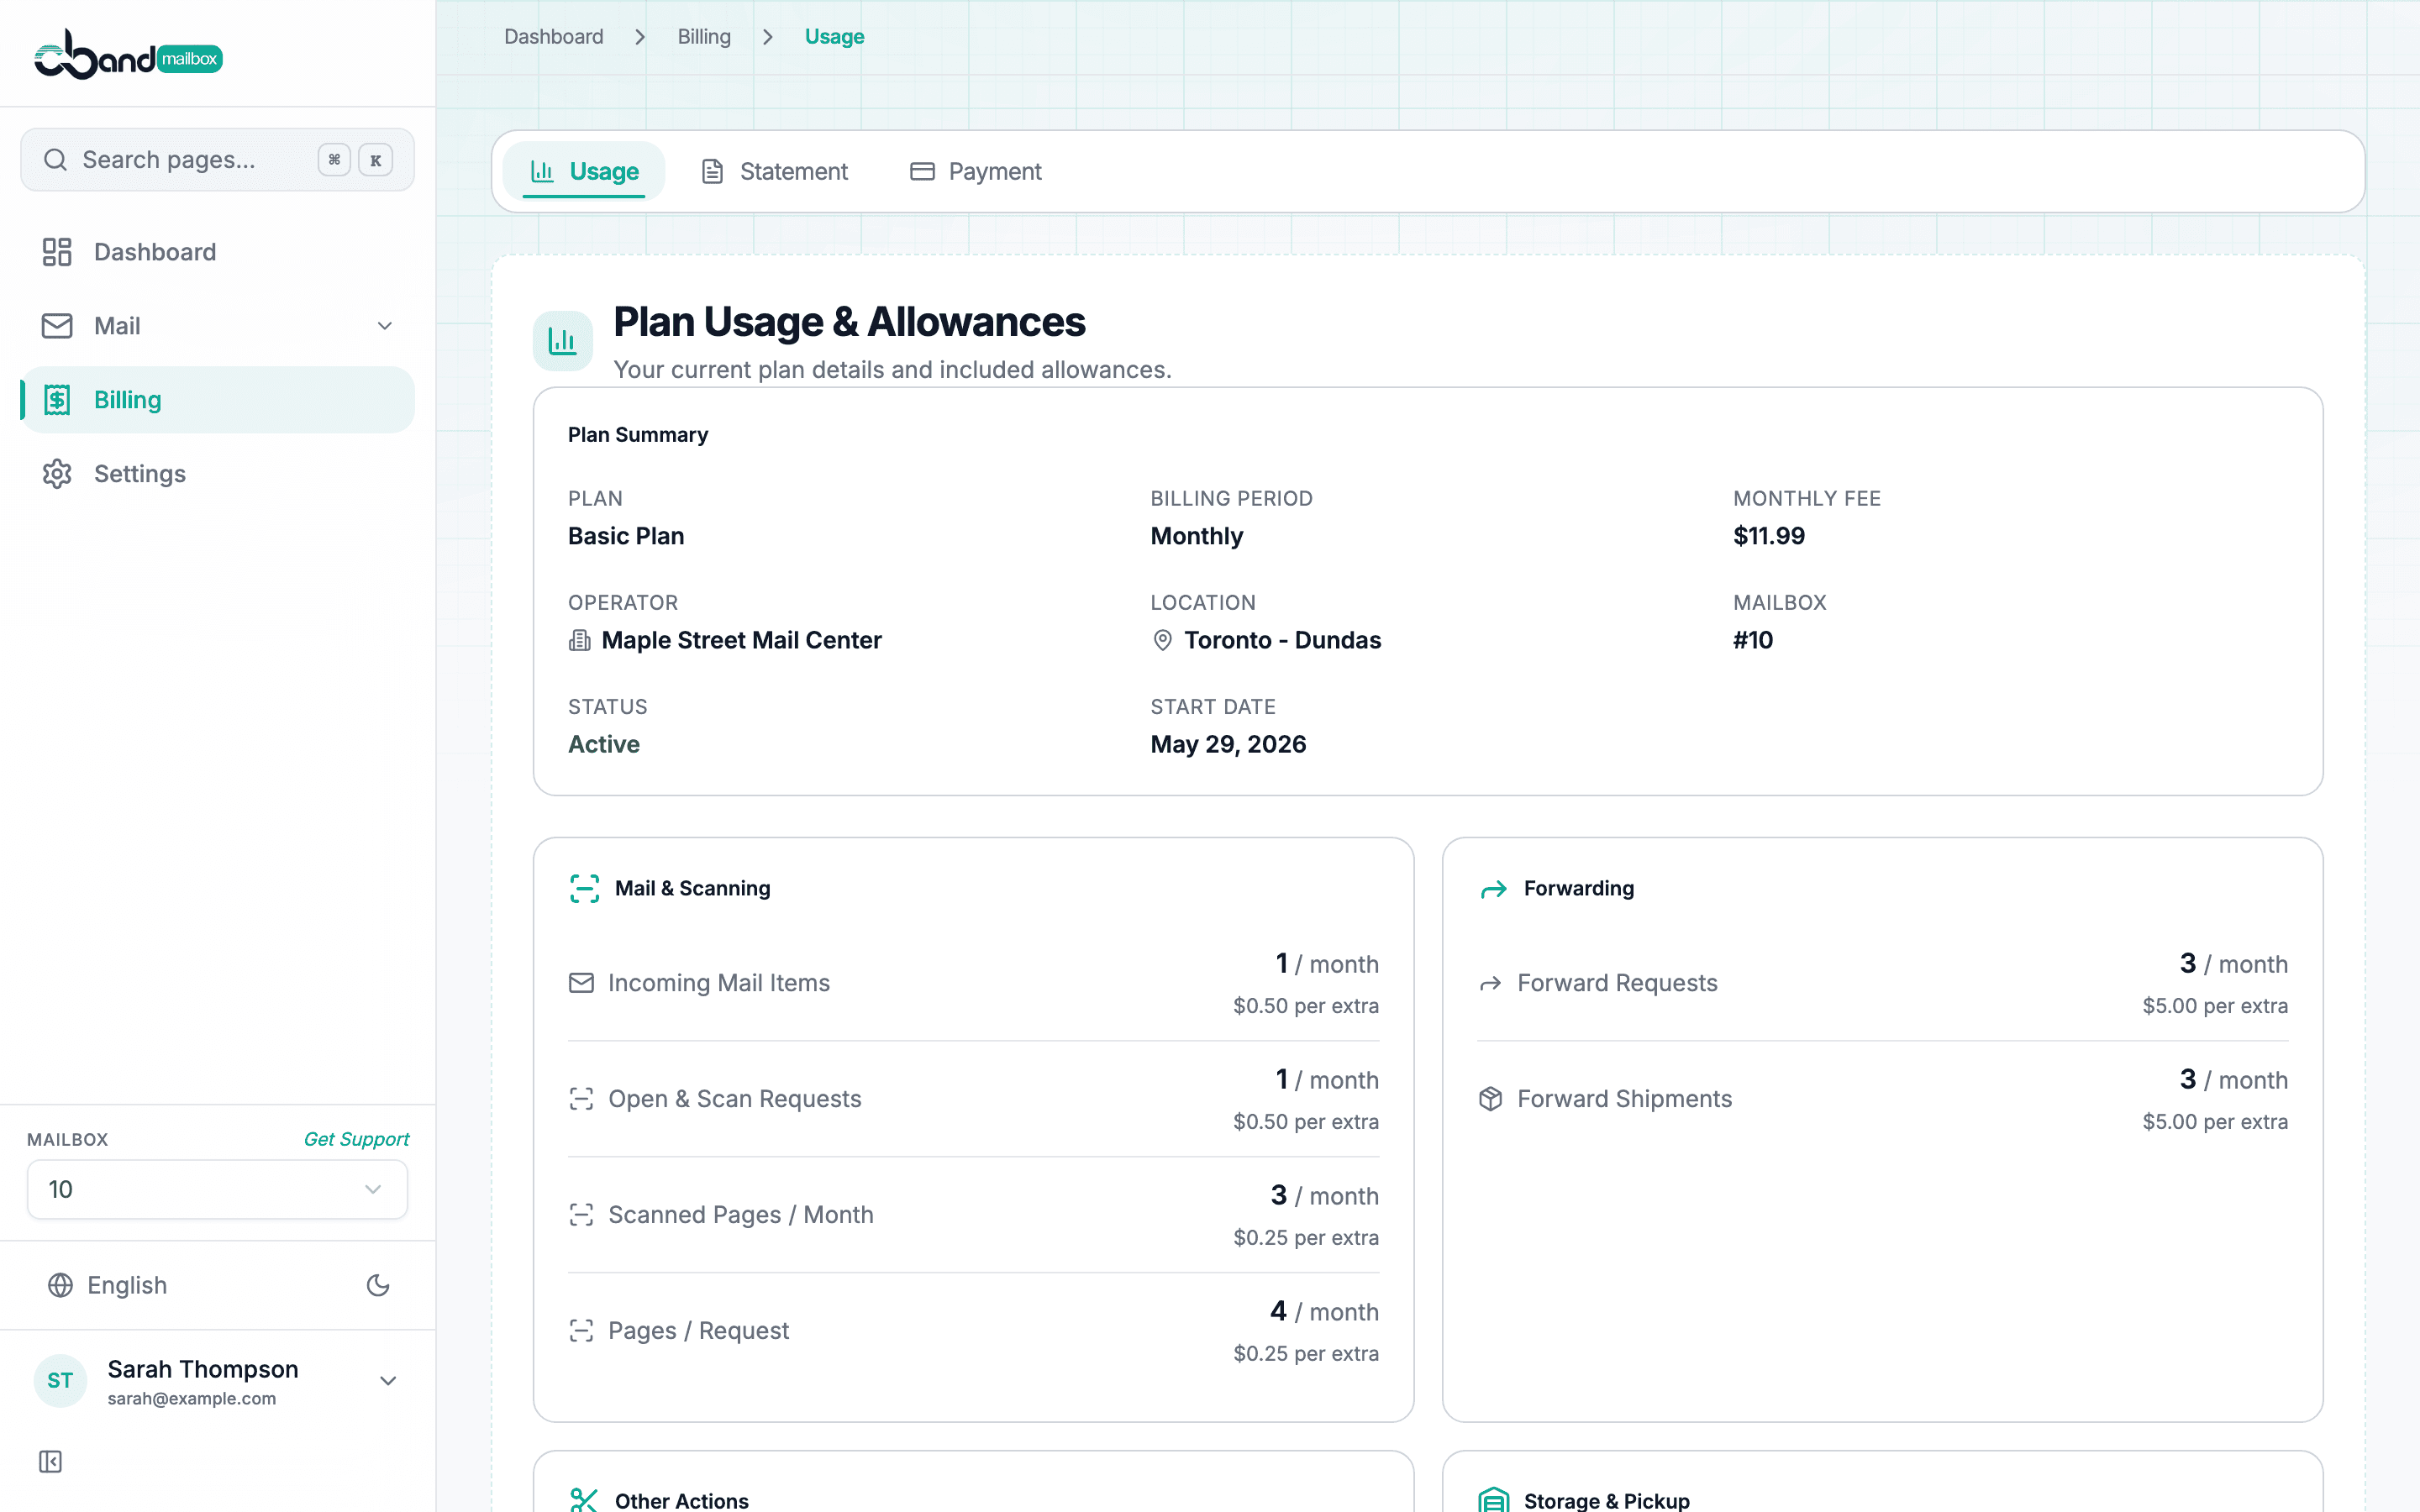Click the K shortcut key badge

tap(376, 160)
